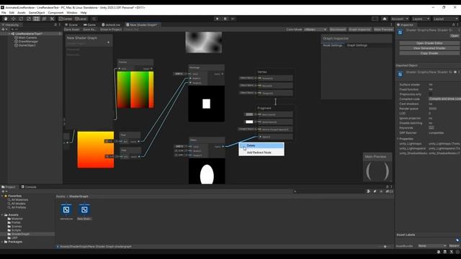Click the Base Color swatch in the Fragment block
This screenshot has width=461, height=259.
click(x=249, y=114)
